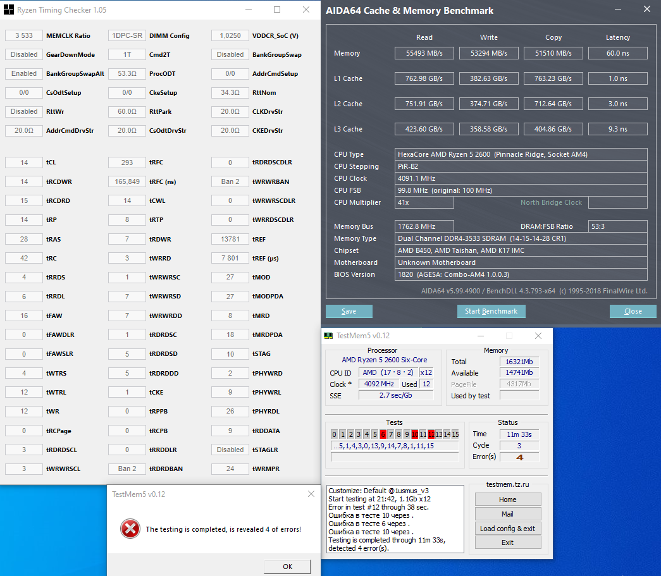Screen dimensions: 661x576
Task: Open TestMem5 Home page button
Action: tap(507, 499)
